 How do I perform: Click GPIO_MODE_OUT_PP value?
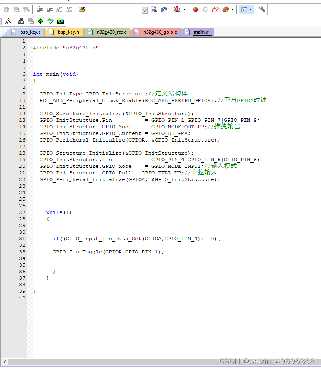(x=177, y=127)
